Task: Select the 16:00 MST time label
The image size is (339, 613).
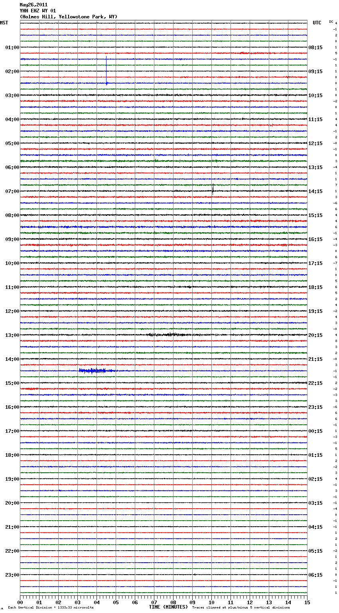Action: [12, 407]
